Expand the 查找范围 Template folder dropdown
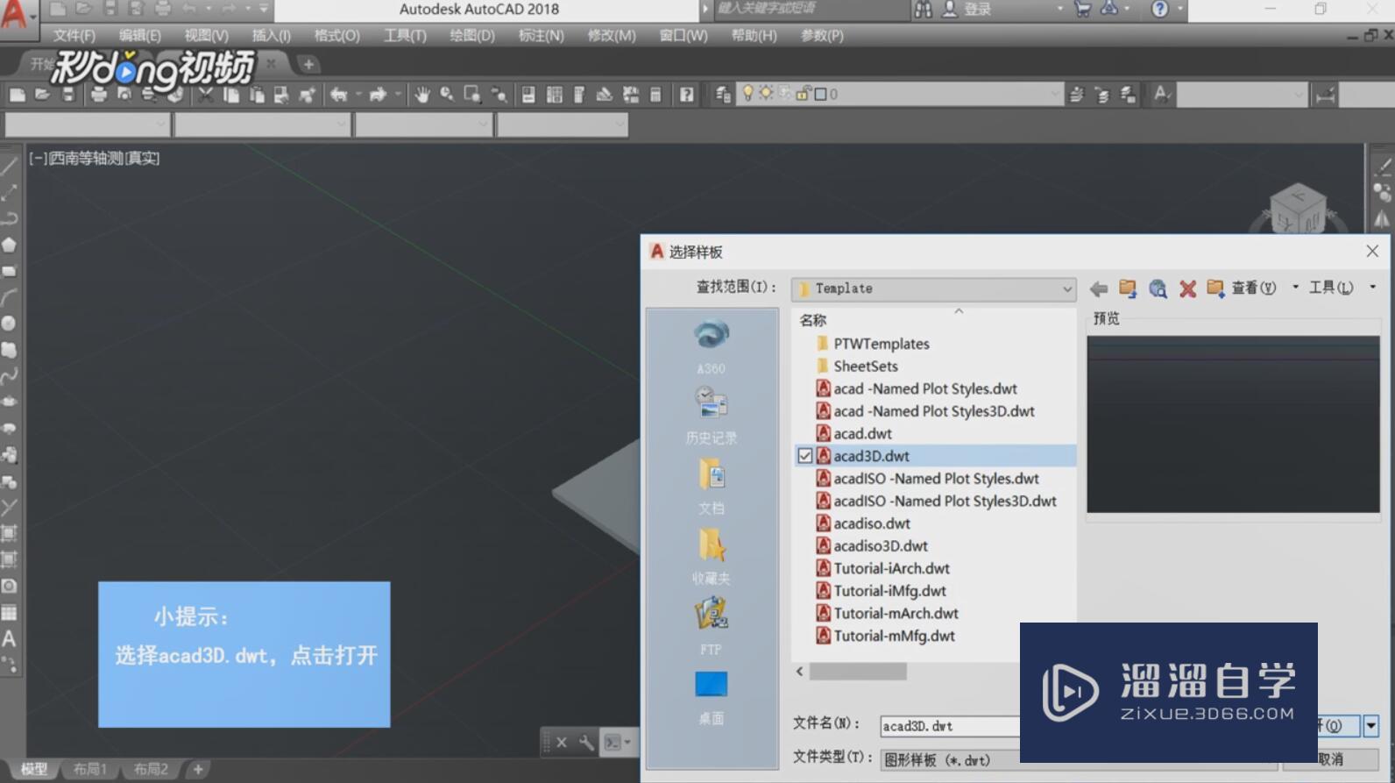The width and height of the screenshot is (1395, 783). click(x=1066, y=288)
